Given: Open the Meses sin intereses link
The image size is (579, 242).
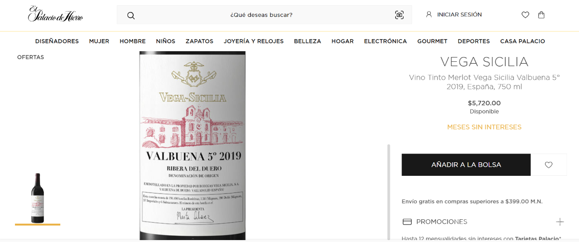Looking at the screenshot, I should 484,127.
